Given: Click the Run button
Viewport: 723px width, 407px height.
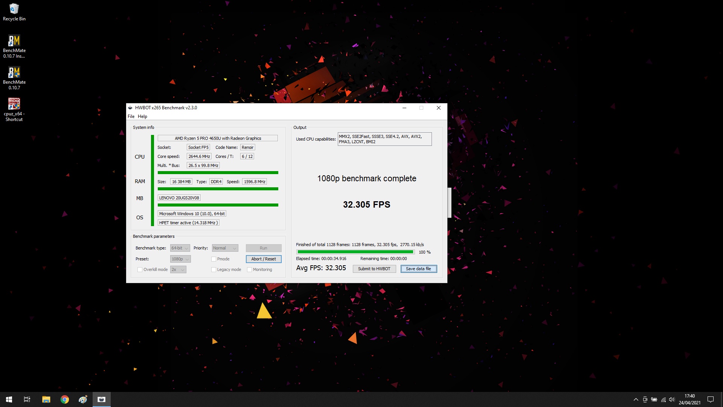Looking at the screenshot, I should point(264,248).
